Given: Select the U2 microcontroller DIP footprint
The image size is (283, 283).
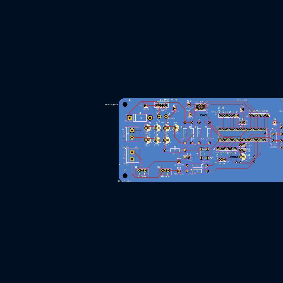Looking at the screenshot, I should [x=242, y=135].
